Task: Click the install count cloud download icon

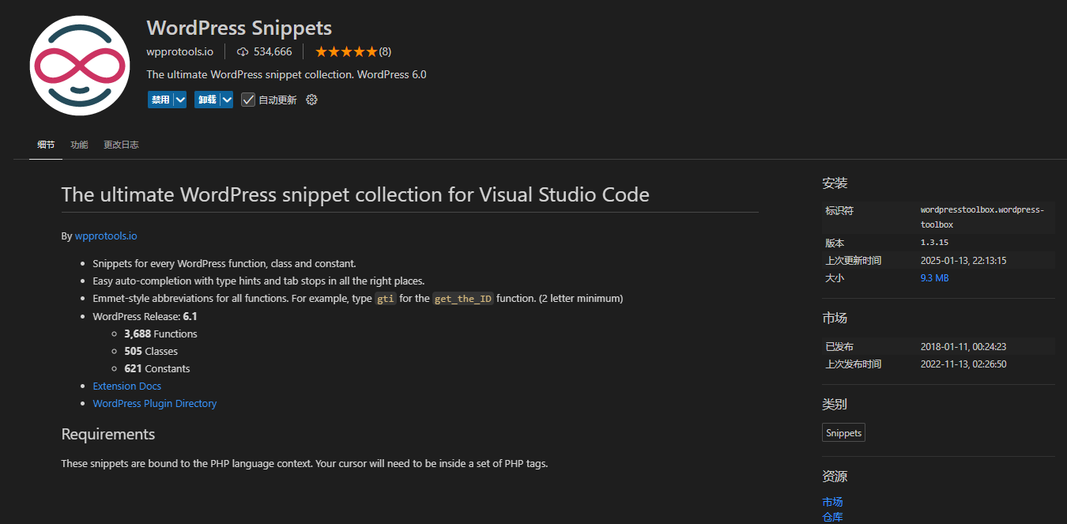Action: coord(243,51)
